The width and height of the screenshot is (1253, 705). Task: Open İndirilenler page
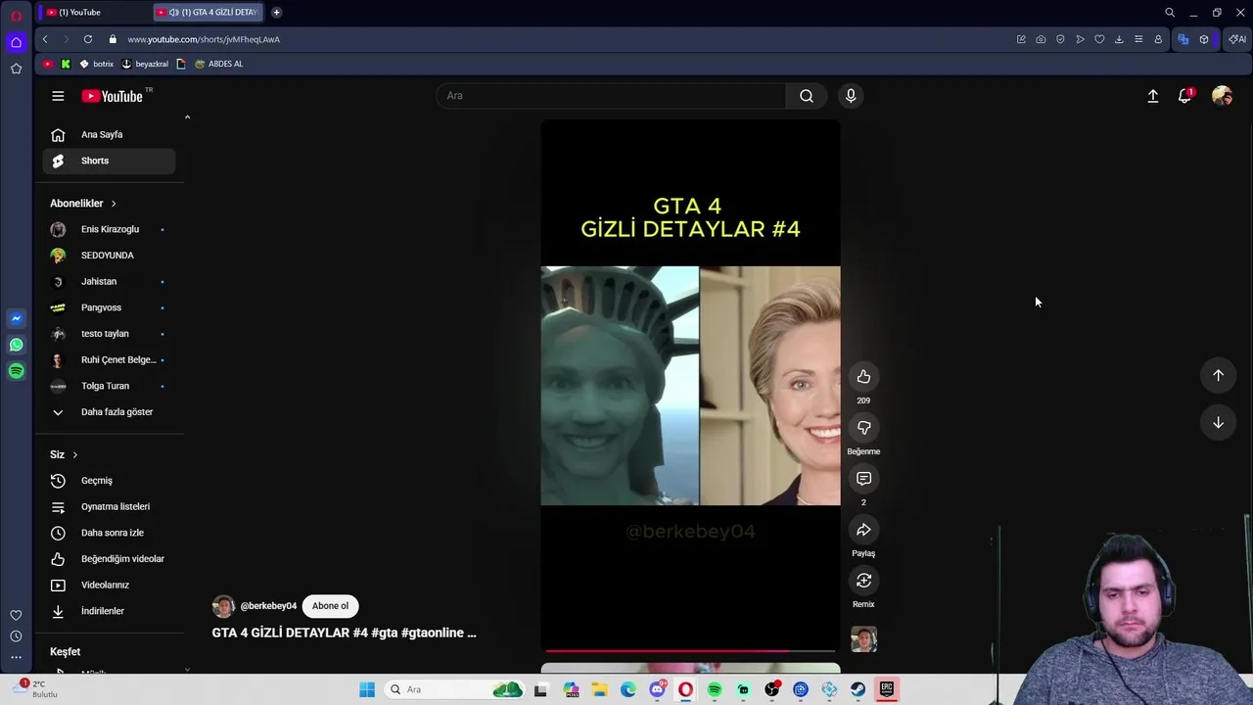109,611
